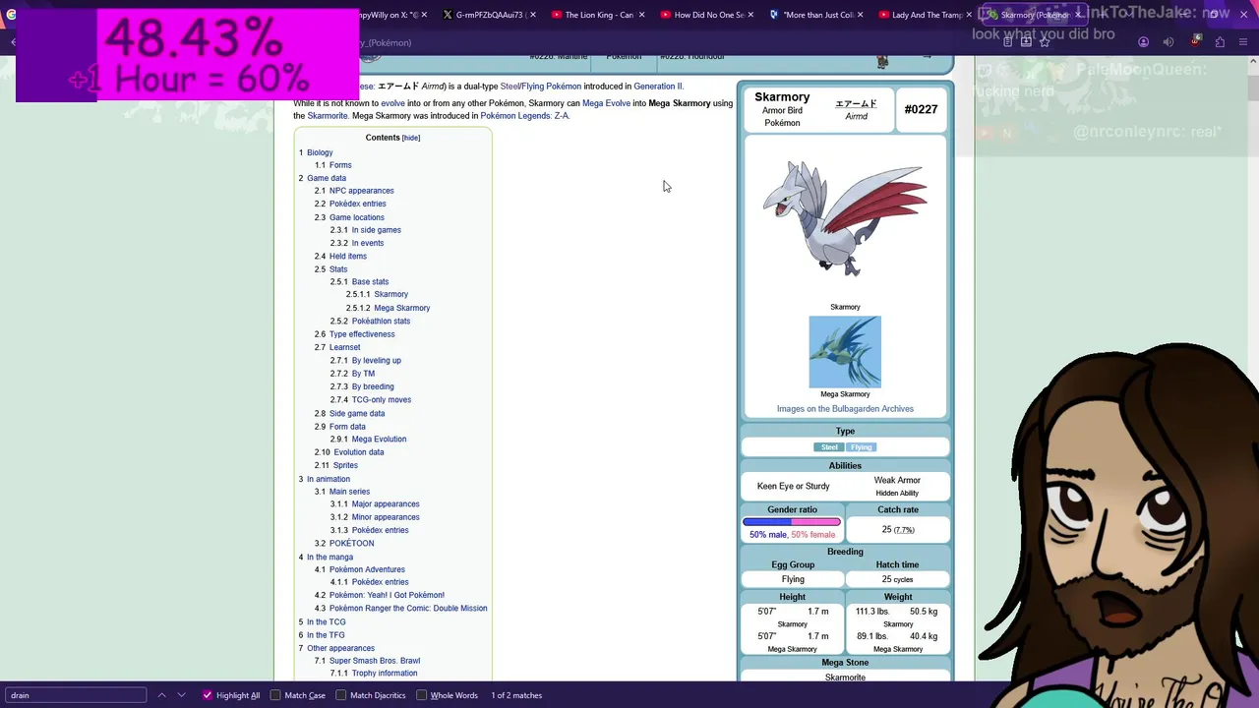Image resolution: width=1259 pixels, height=708 pixels.
Task: Toggle the Highlight All checkbox
Action: 208,695
